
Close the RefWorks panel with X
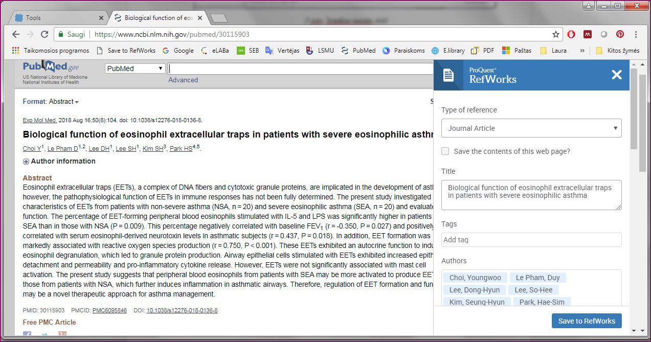pyautogui.click(x=616, y=75)
